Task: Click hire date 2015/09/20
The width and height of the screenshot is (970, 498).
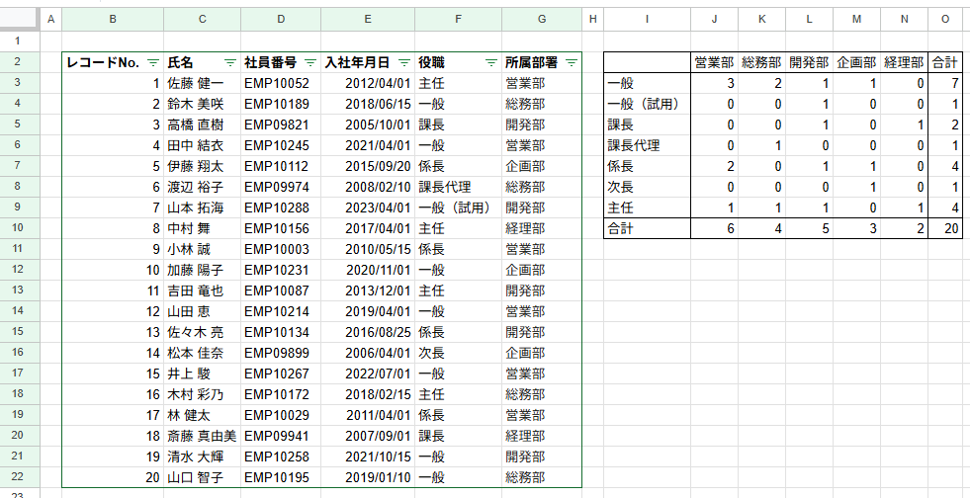Action: 368,166
